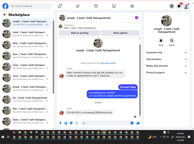This screenshot has height=144, width=194.
Task: Expand Media, files and links section
Action: click(166, 66)
